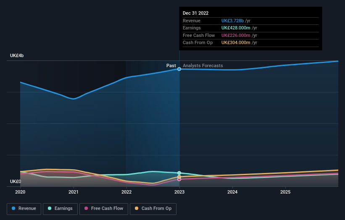The height and width of the screenshot is (220, 345).
Task: Toggle the Earnings series in the legend
Action: (60, 209)
